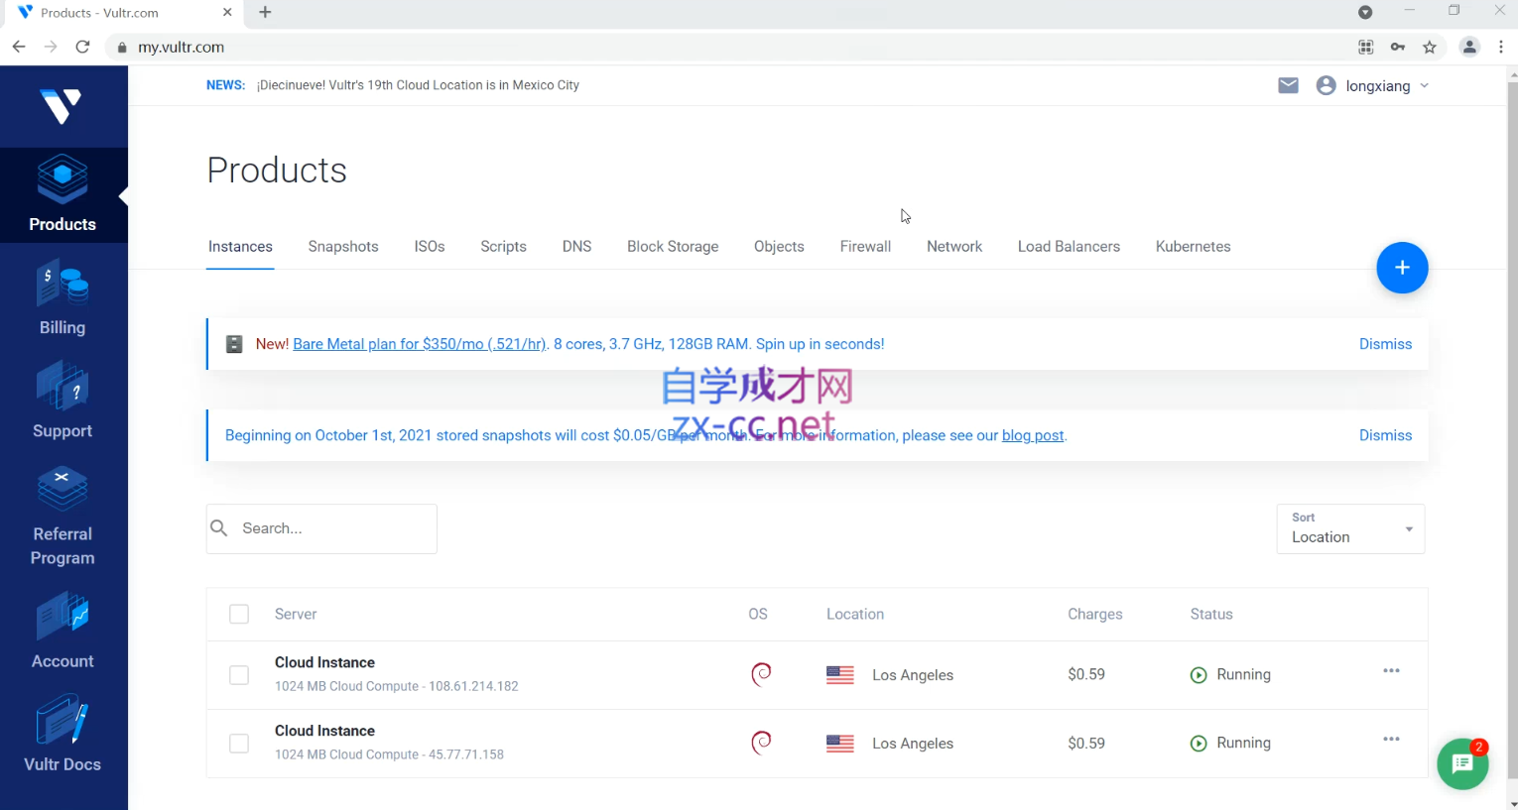Click the US flag for 108.61.214.182

tap(840, 675)
